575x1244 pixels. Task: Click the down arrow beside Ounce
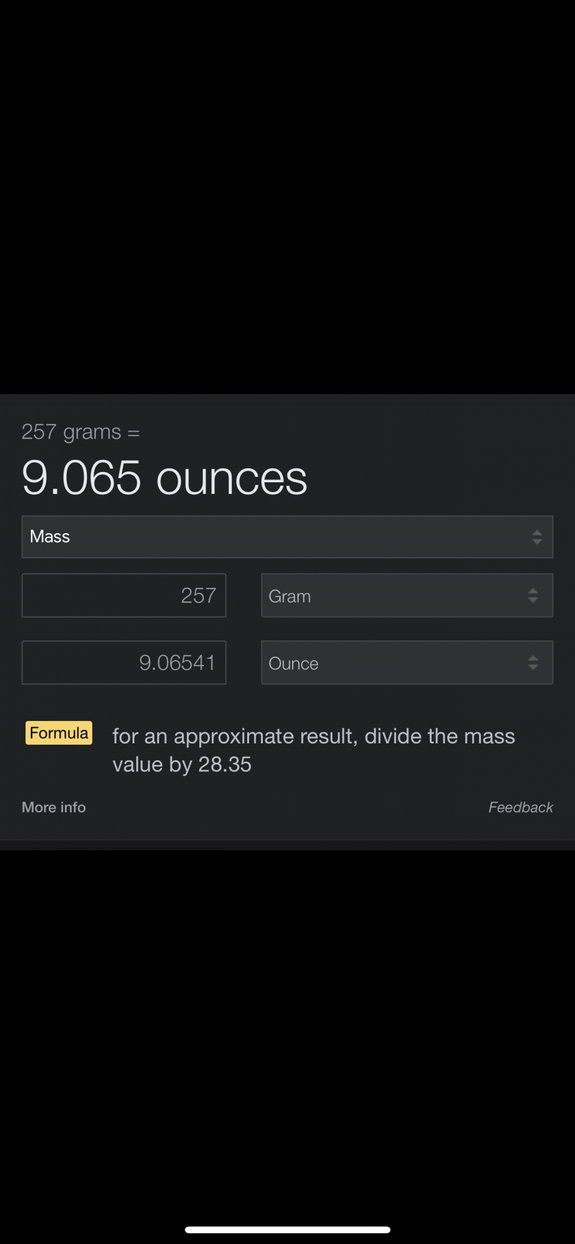(533, 667)
